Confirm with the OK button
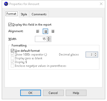The height and width of the screenshot is (101, 107). [x=31, y=93]
